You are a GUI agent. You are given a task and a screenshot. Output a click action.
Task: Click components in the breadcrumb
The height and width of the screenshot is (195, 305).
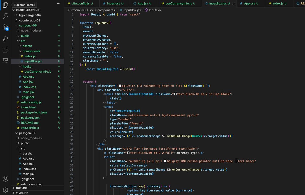tap(106, 10)
